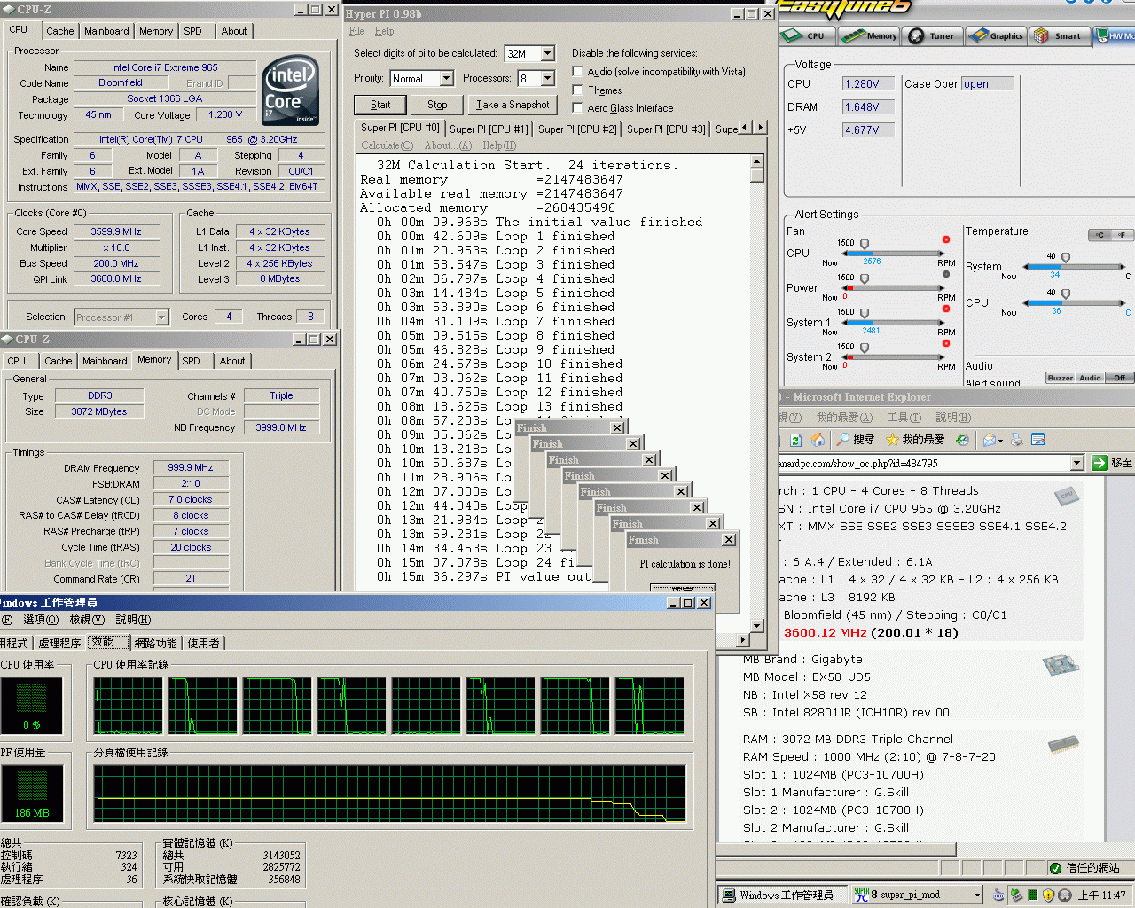Toggle the System 2 fan alert indicator
This screenshot has height=908, width=1135.
pyautogui.click(x=946, y=343)
